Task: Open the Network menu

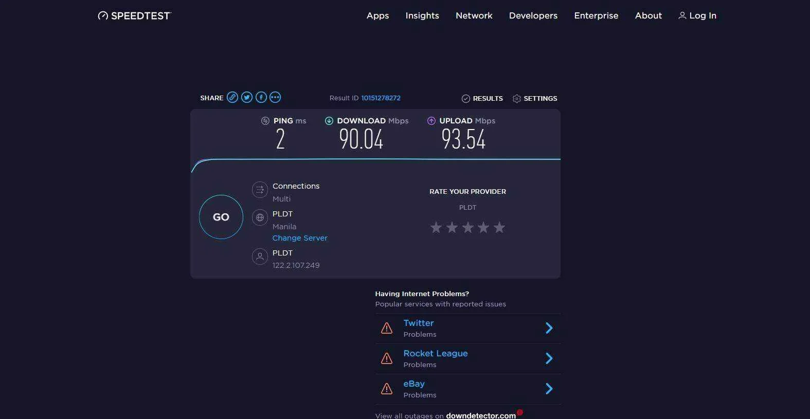Action: [474, 15]
